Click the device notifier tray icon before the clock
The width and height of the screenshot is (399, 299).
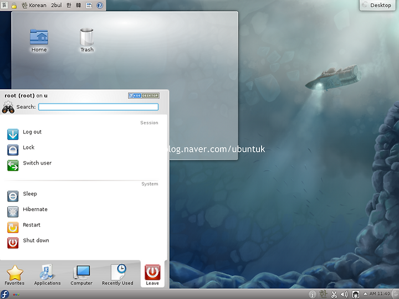[x=355, y=294]
